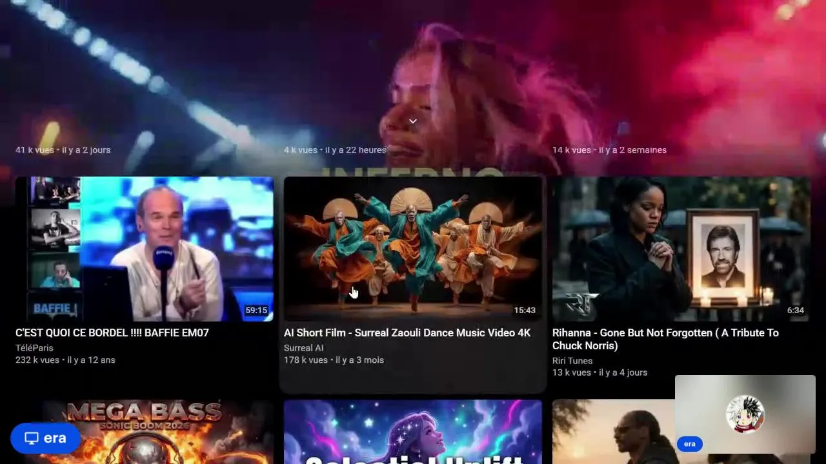Image resolution: width=826 pixels, height=464 pixels.
Task: Click the 59:15 duration badge
Action: [x=256, y=311]
